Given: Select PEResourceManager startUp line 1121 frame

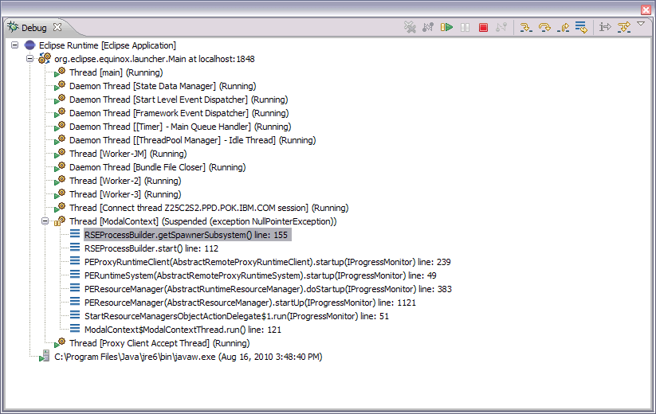Looking at the screenshot, I should pyautogui.click(x=250, y=303).
